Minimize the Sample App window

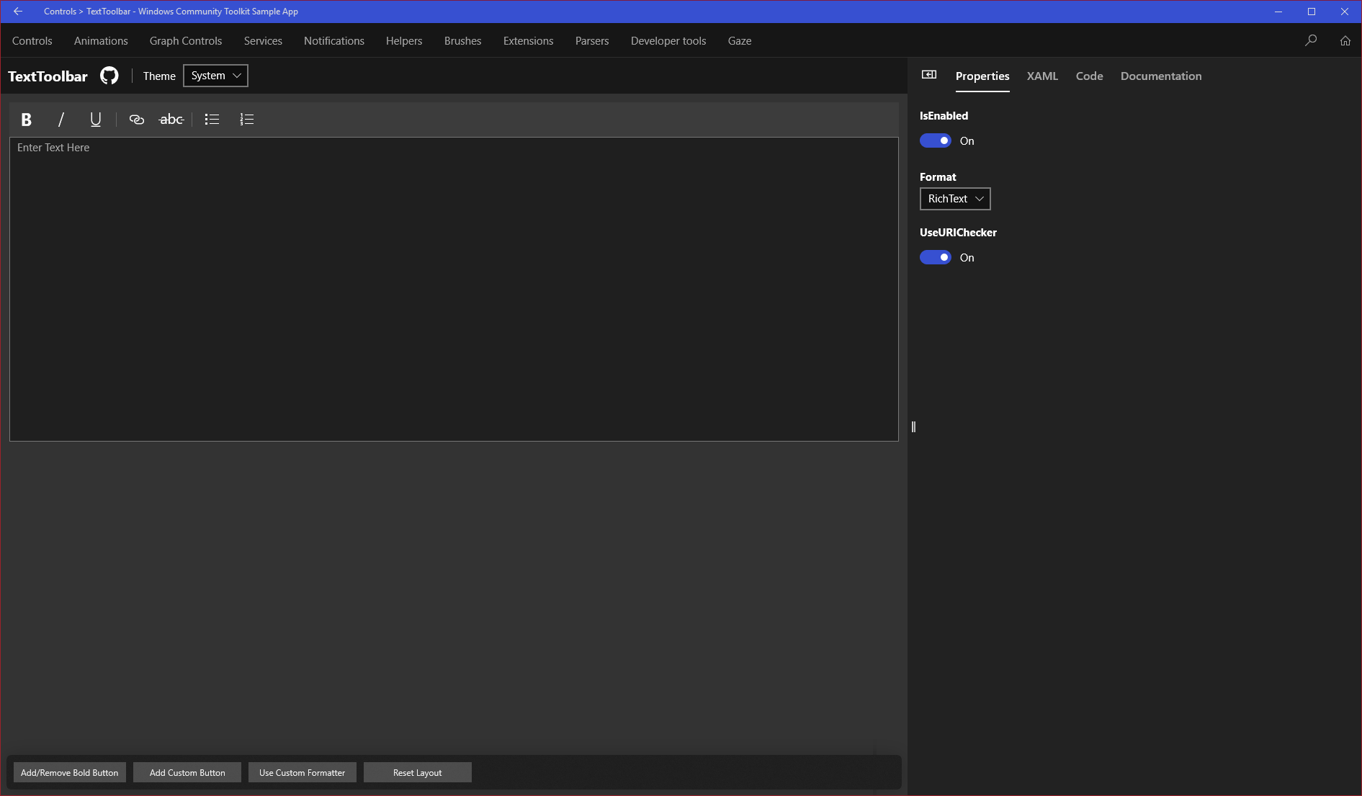(1278, 12)
